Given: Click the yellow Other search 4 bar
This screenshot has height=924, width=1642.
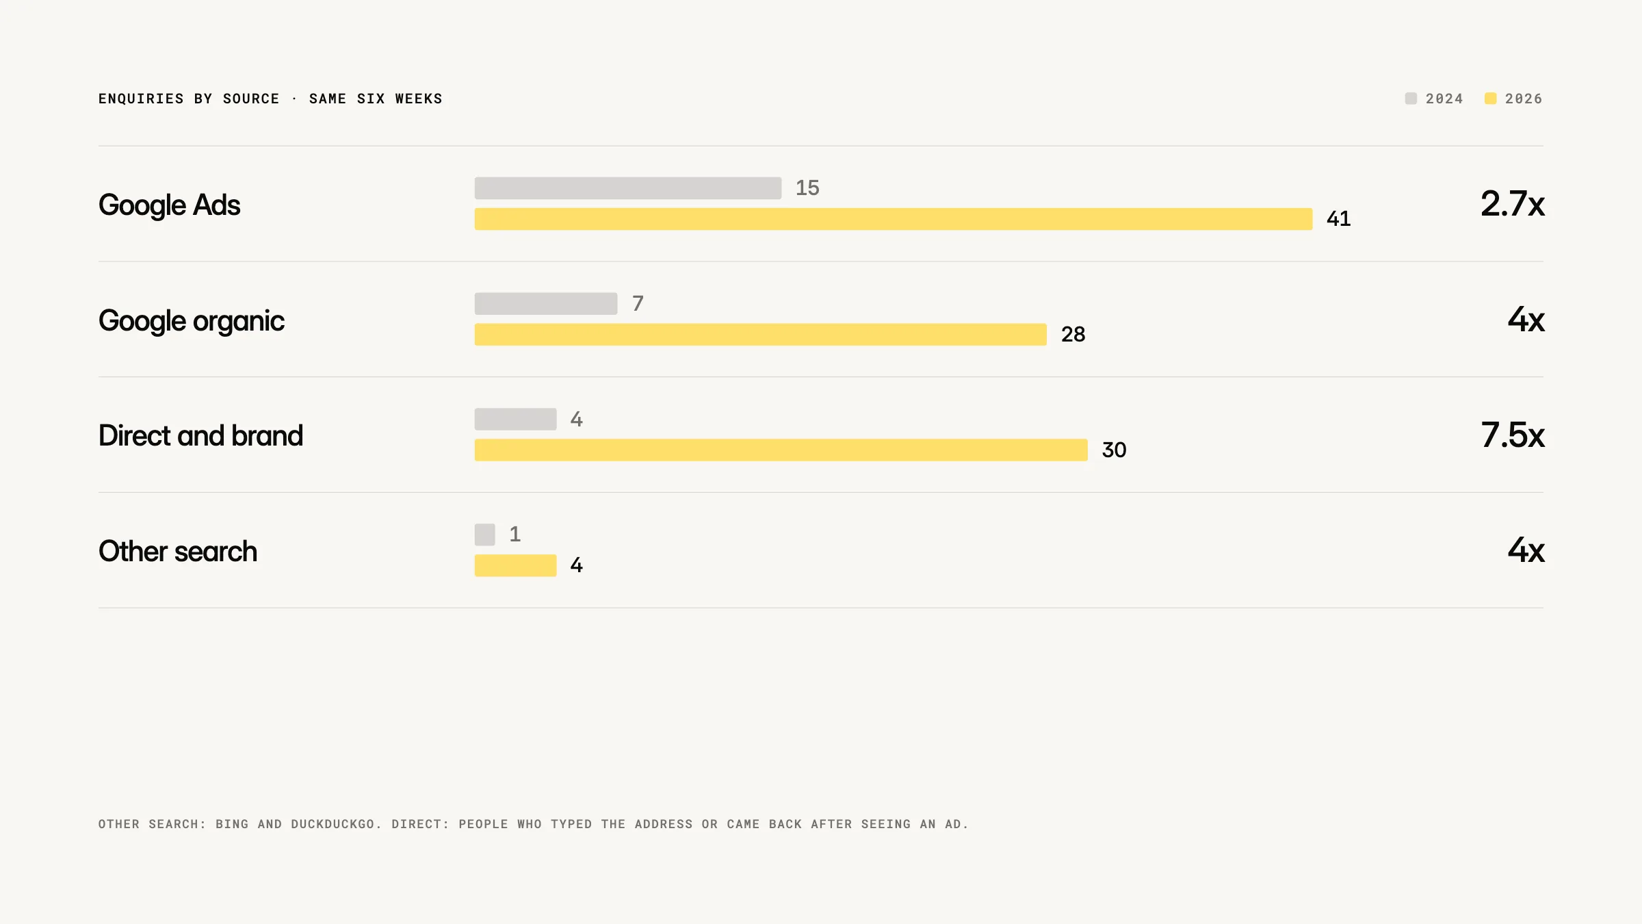Looking at the screenshot, I should (x=516, y=566).
